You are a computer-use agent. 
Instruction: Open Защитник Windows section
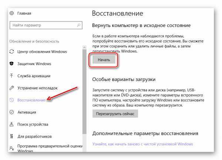point(34,64)
